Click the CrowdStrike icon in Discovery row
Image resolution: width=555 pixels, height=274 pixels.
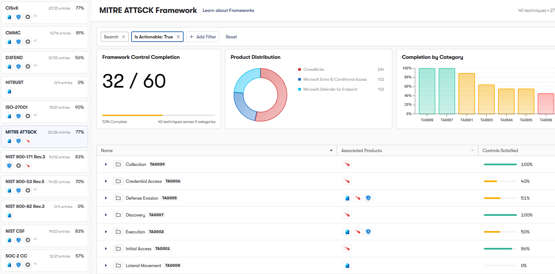click(x=347, y=215)
